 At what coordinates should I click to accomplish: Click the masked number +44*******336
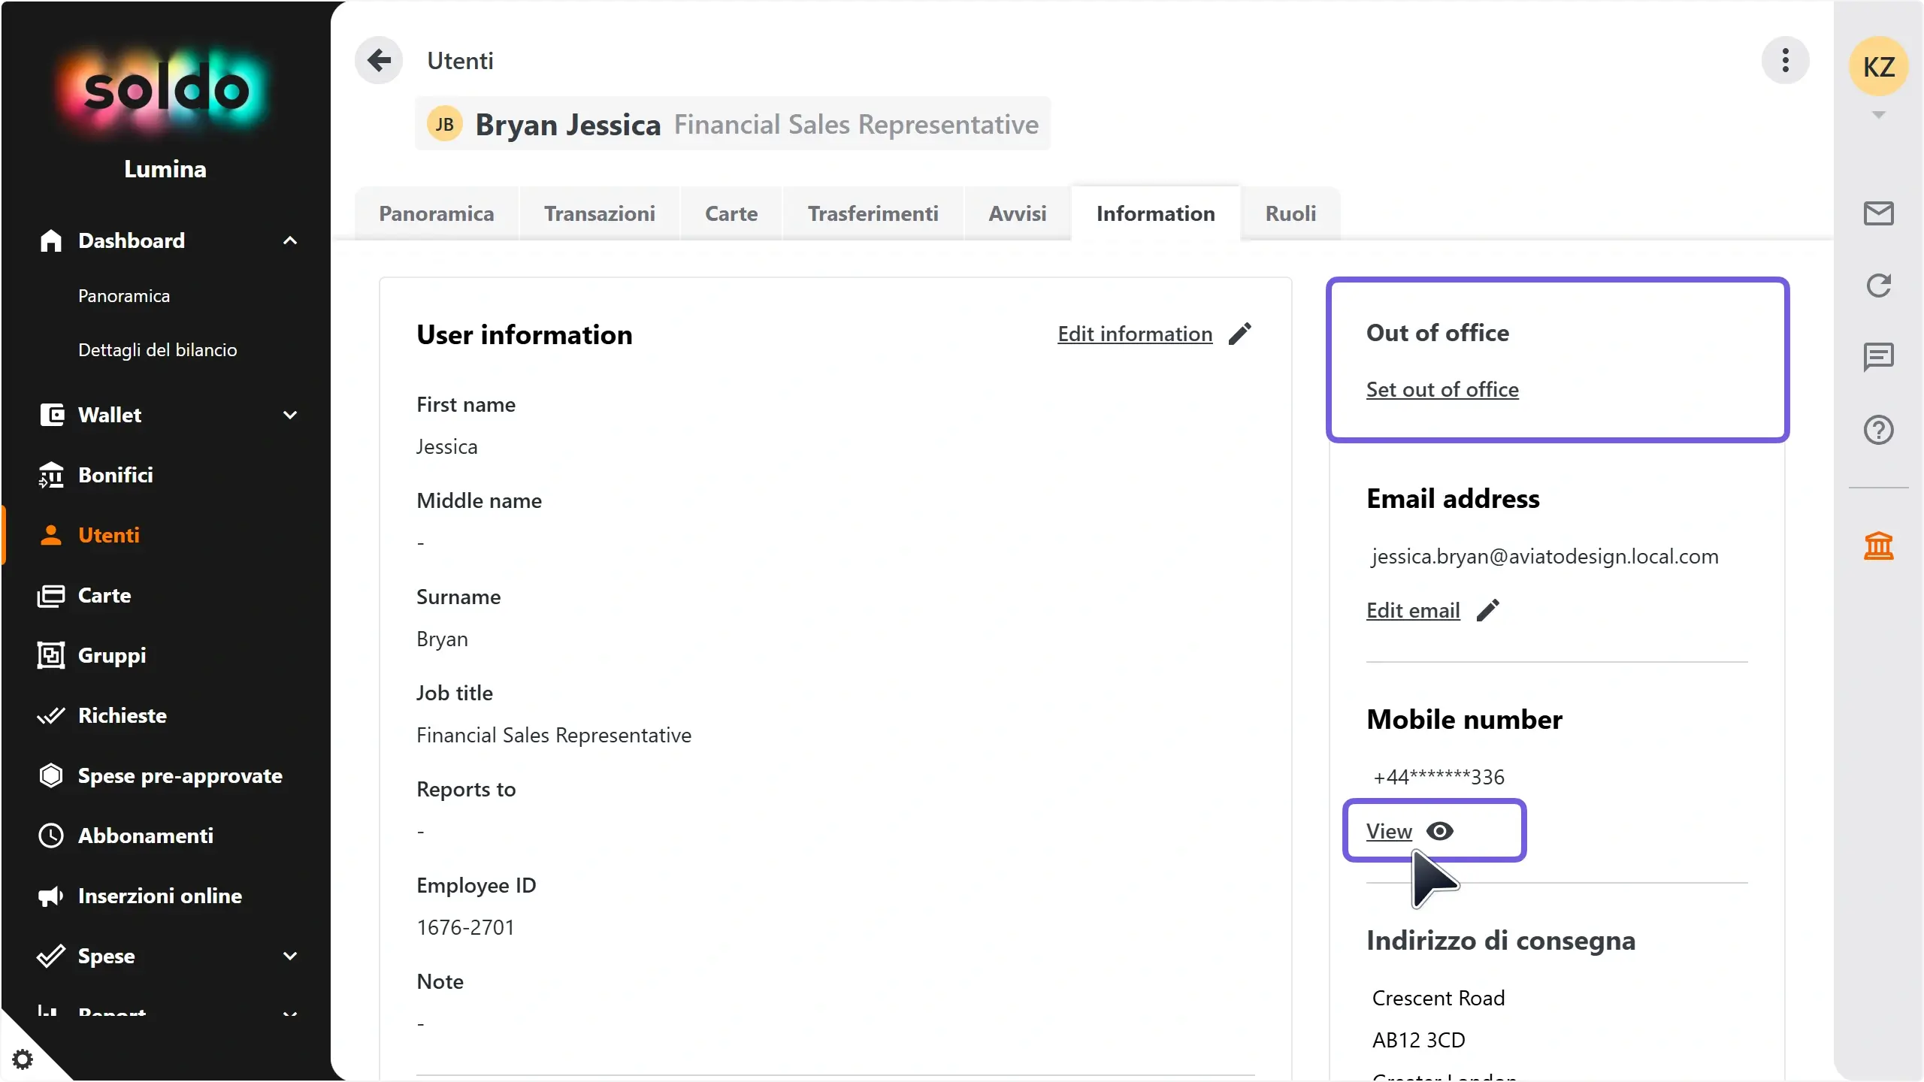(x=1438, y=777)
